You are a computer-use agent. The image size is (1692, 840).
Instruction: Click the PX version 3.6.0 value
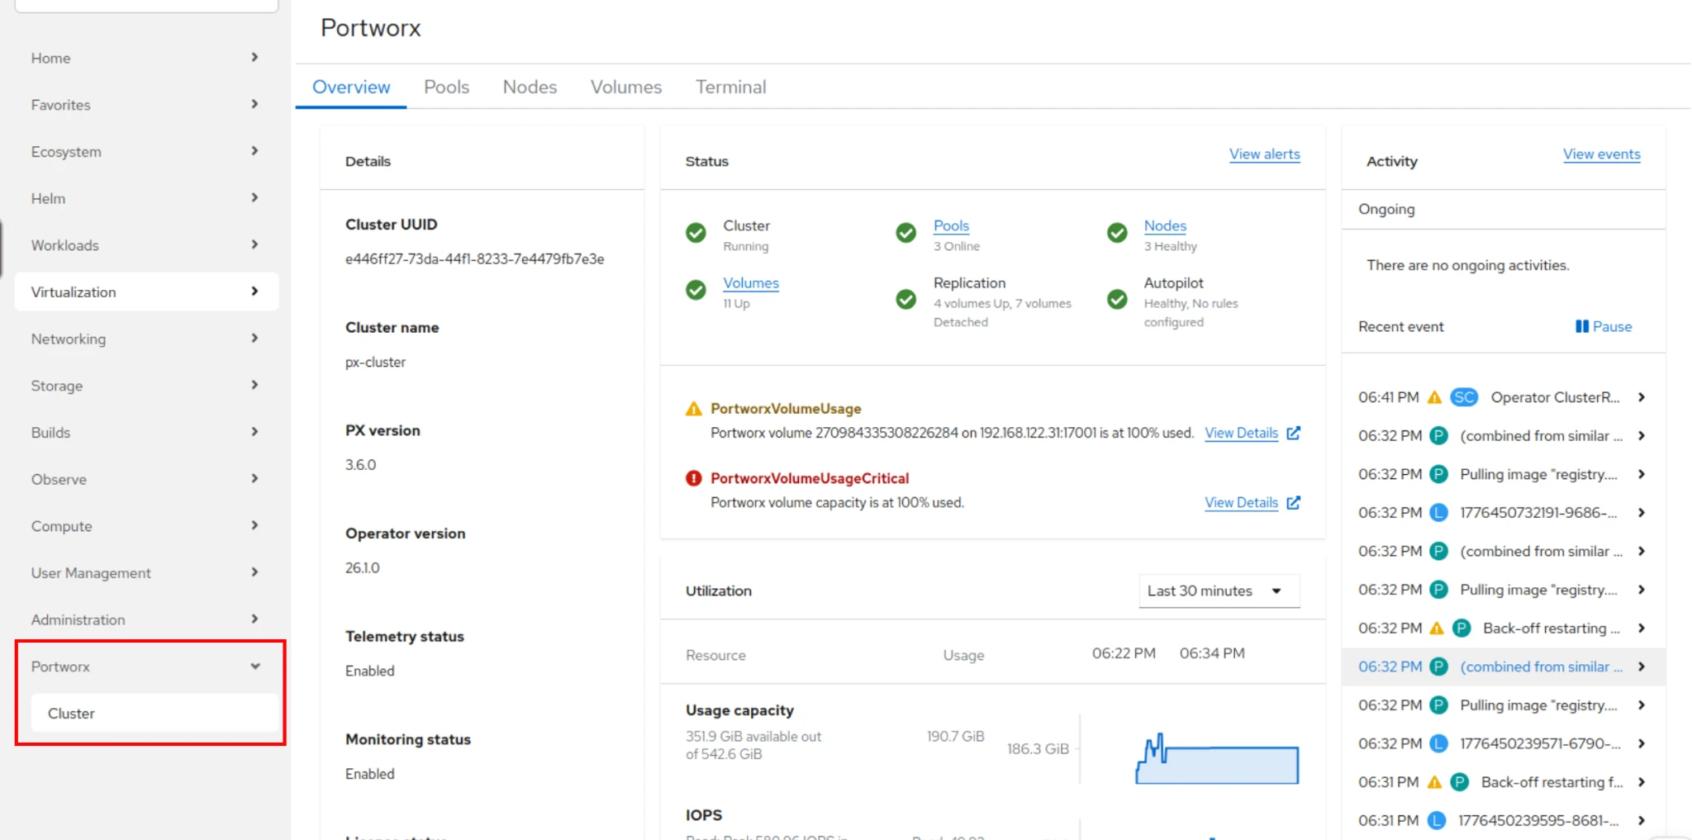point(360,465)
